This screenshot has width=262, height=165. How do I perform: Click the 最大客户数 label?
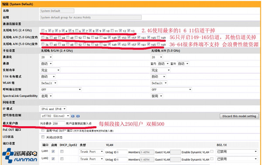(10, 123)
